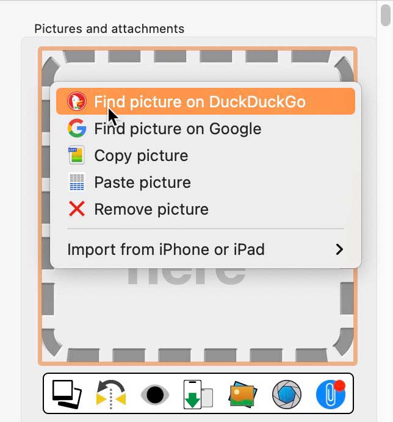Open the photo library landscape icon

pos(242,395)
